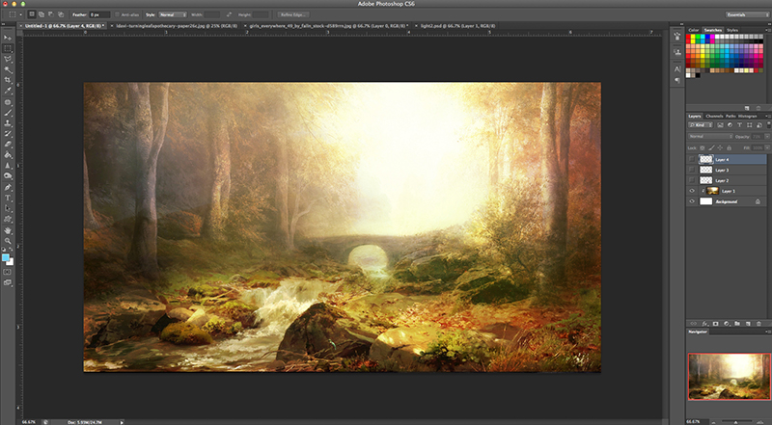772x425 pixels.
Task: Switch to the Styles panel tab
Action: [x=733, y=31]
